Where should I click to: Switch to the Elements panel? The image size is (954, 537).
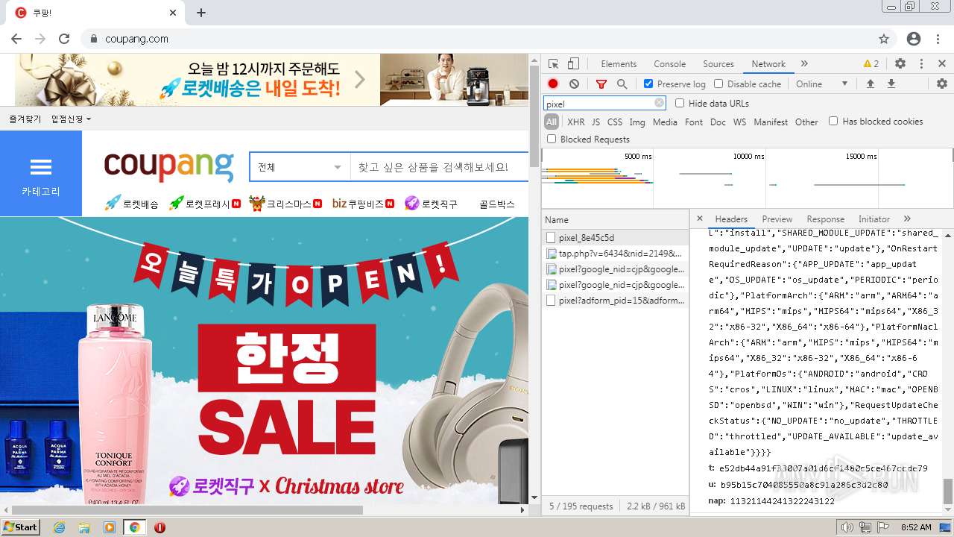click(619, 64)
